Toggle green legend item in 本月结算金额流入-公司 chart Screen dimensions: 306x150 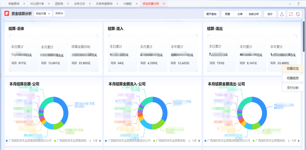(x=169, y=141)
